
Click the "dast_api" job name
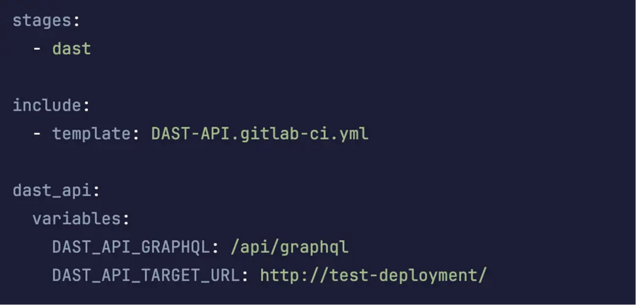(52, 191)
